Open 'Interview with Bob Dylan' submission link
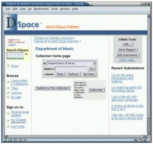The image size is (153, 144). [x=127, y=116]
